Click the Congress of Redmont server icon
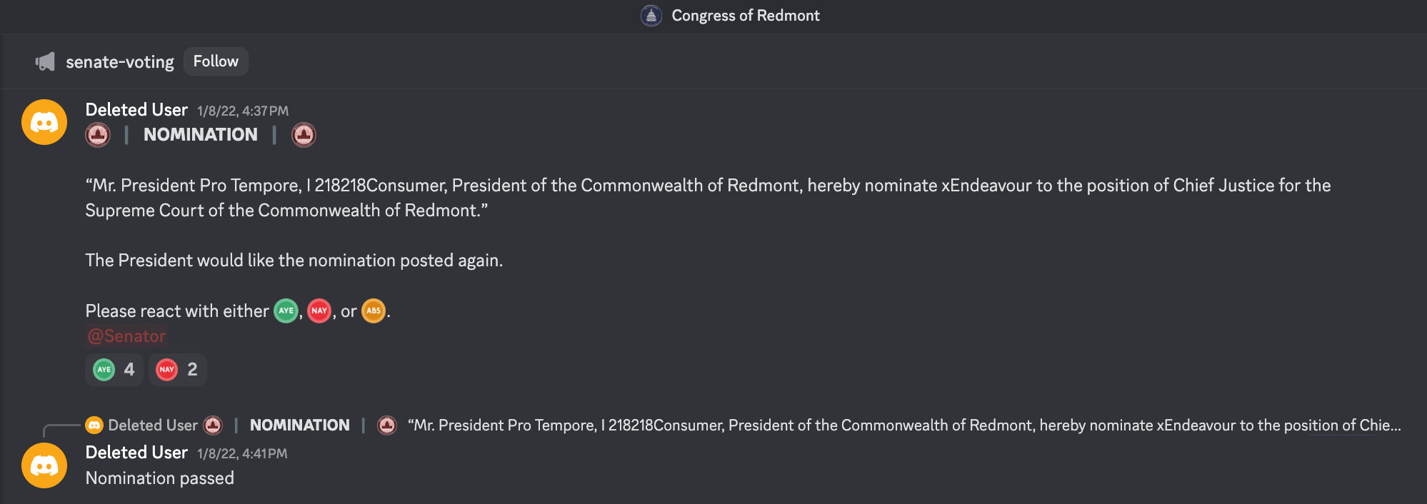1427x504 pixels. [651, 15]
